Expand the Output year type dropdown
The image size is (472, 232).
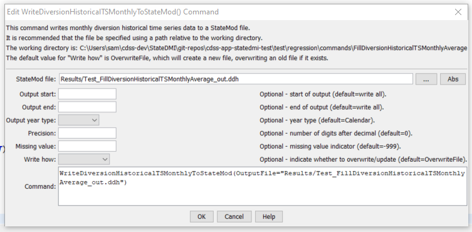tap(78, 120)
